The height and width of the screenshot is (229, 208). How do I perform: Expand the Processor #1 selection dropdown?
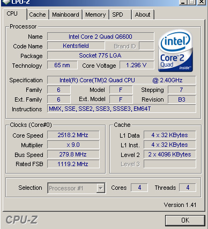click(x=76, y=188)
